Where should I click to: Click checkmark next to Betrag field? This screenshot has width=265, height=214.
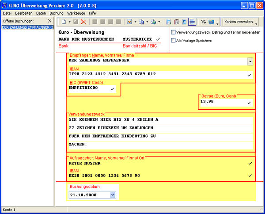tap(249, 103)
